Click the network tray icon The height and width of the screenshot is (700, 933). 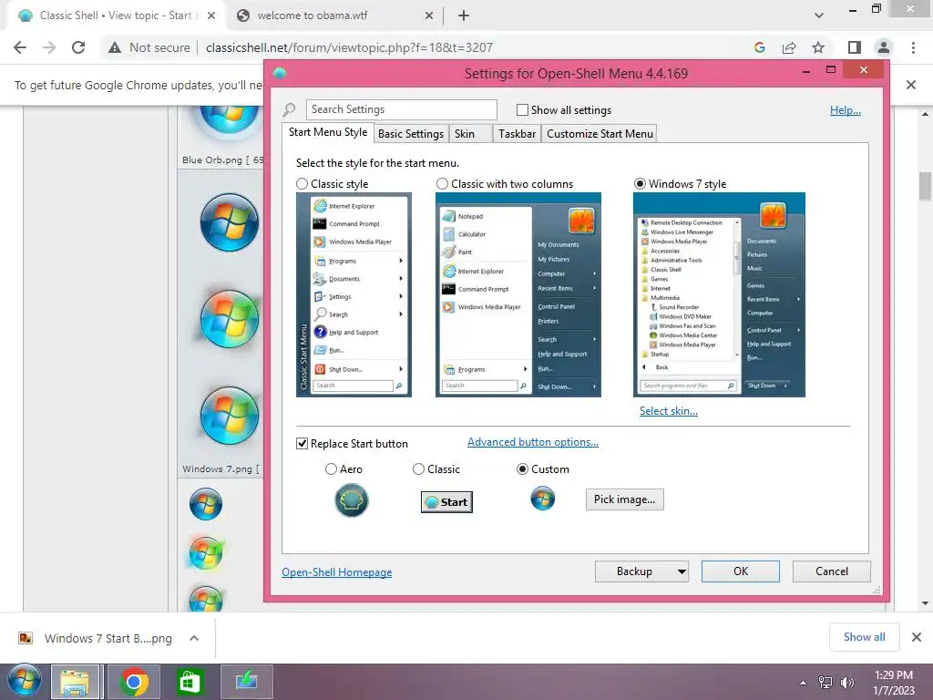point(825,683)
